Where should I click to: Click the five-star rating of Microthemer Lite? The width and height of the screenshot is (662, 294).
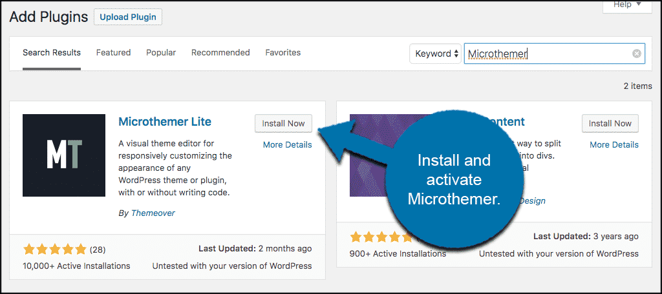(x=55, y=250)
